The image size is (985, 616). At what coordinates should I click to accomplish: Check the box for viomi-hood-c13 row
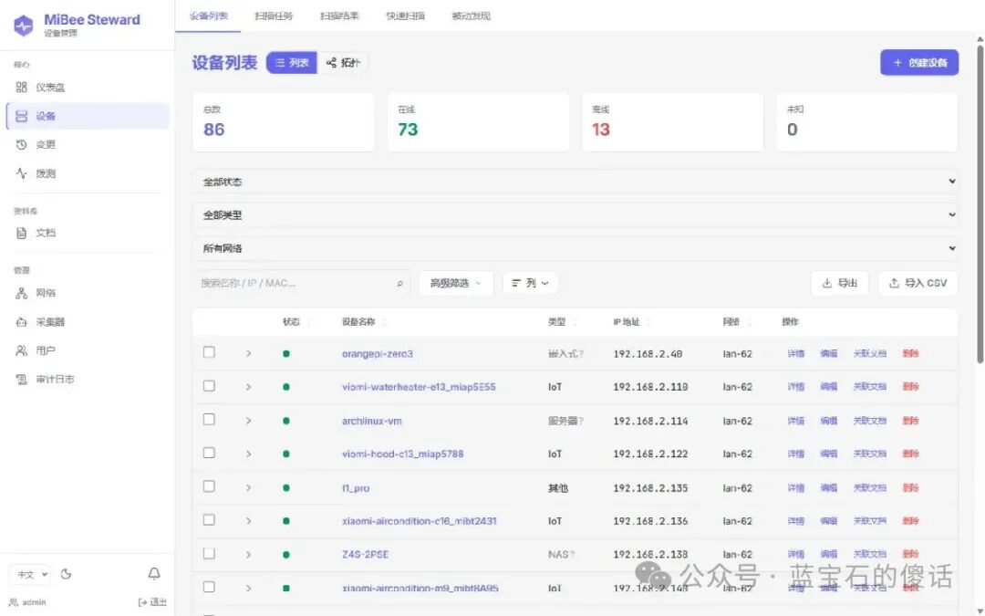pos(209,453)
